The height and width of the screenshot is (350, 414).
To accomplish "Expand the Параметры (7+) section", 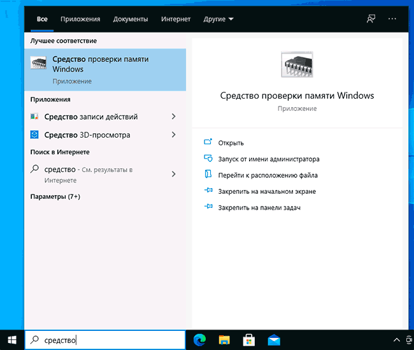I will point(55,197).
